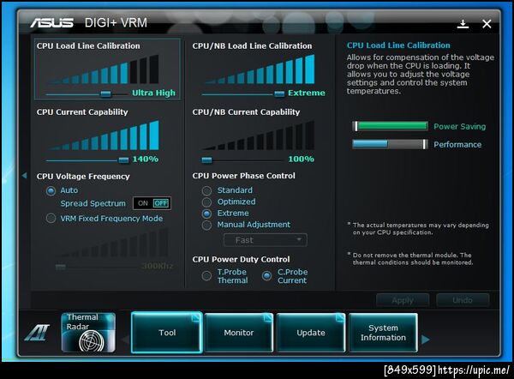Select Auto CPU Voltage Frequency
Image resolution: width=514 pixels, height=379 pixels.
[51, 190]
